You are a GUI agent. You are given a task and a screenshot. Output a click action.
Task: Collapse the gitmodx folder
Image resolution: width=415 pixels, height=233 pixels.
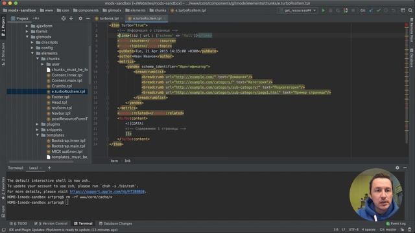tap(27, 37)
